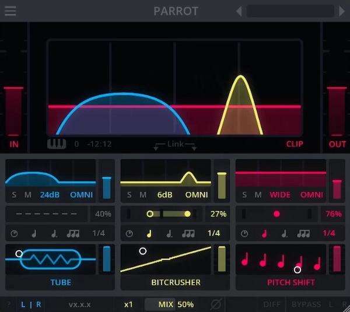Select quarter note icon in blue band
The image size is (350, 312).
click(x=34, y=234)
